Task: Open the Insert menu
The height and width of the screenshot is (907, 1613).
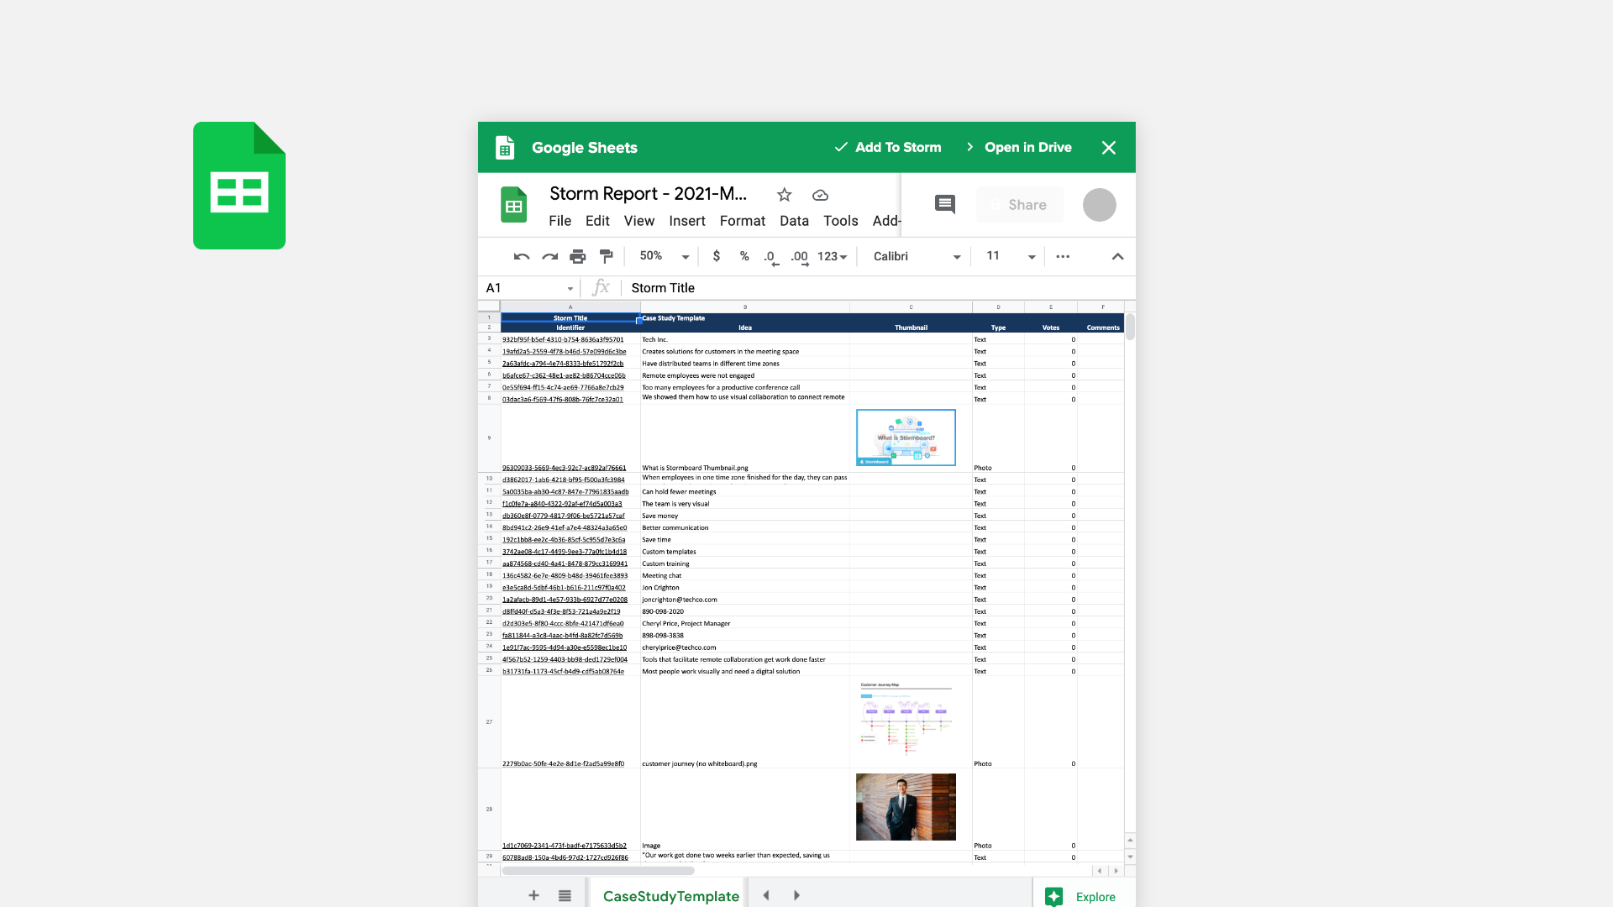Action: [x=687, y=221]
